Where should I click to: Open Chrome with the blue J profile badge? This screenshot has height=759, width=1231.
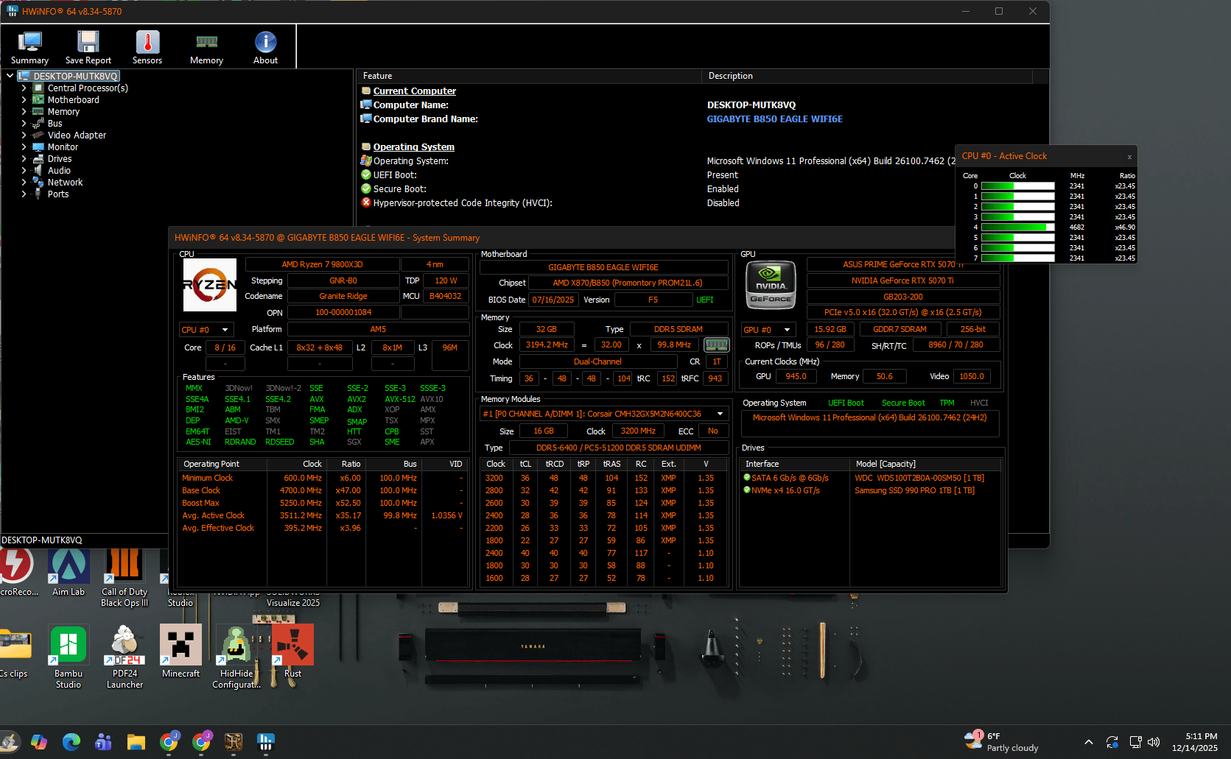click(169, 742)
